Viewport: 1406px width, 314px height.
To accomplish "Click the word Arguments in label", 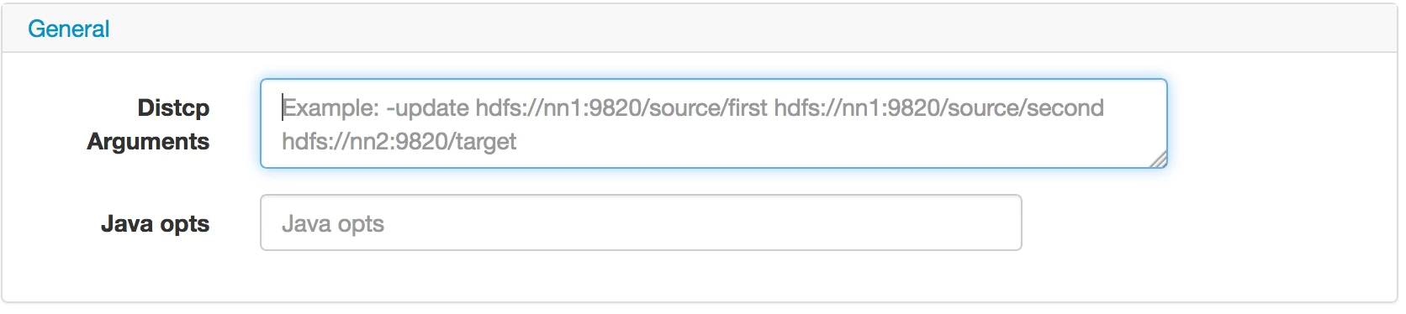I will (x=148, y=141).
